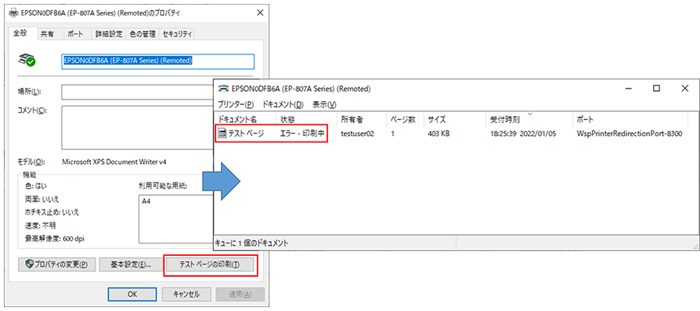Click the OK button
Image resolution: width=700 pixels, height=311 pixels.
click(131, 294)
